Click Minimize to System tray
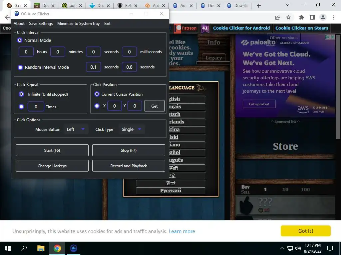The height and width of the screenshot is (255, 341). coord(79,24)
